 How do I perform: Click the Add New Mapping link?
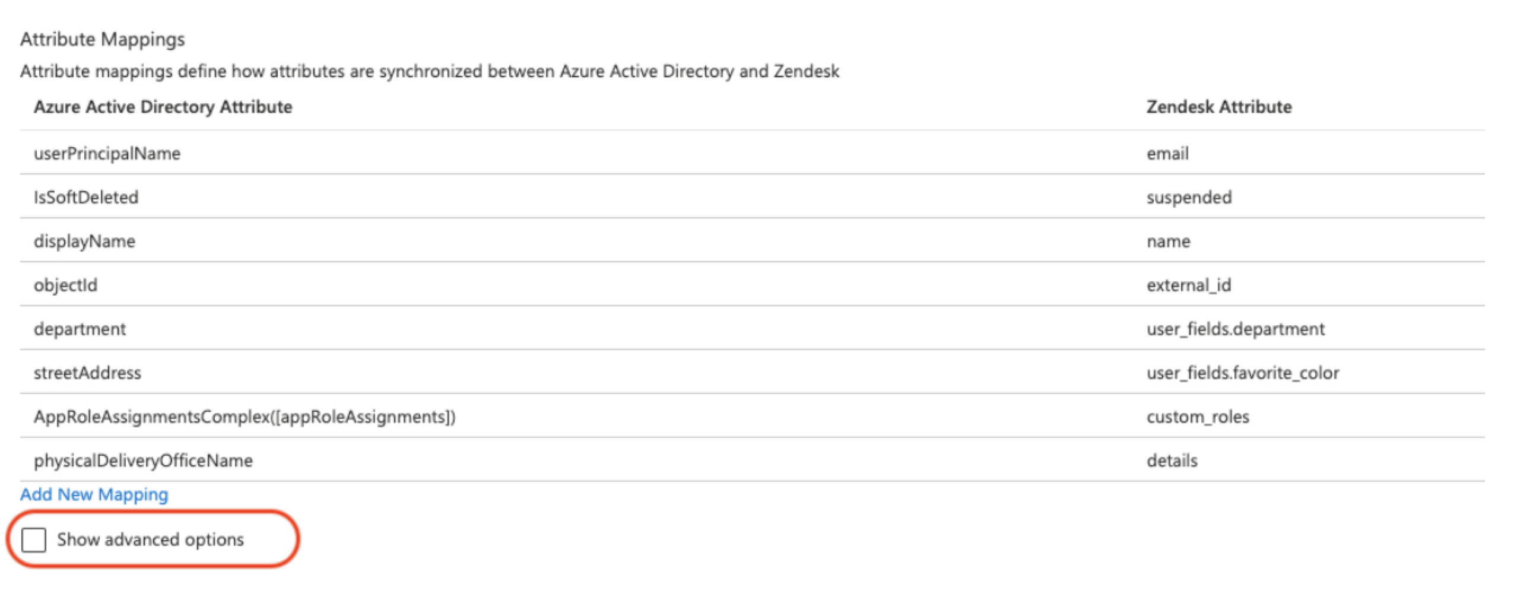[x=94, y=494]
